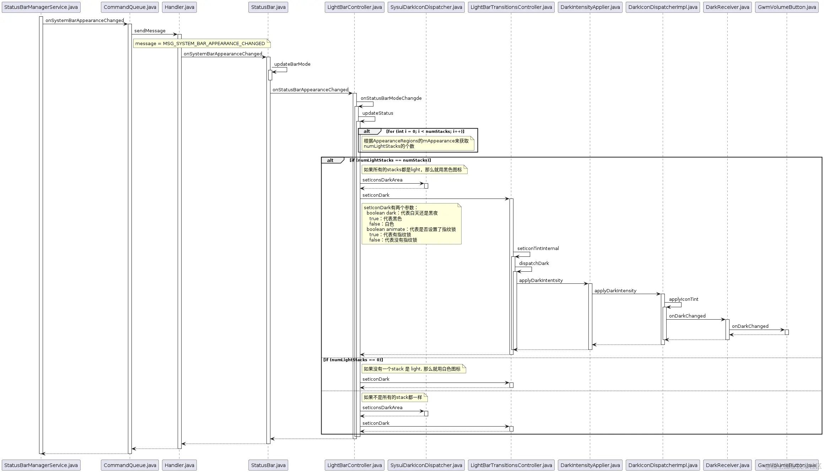Select the top Handler.java participant box

(179, 7)
